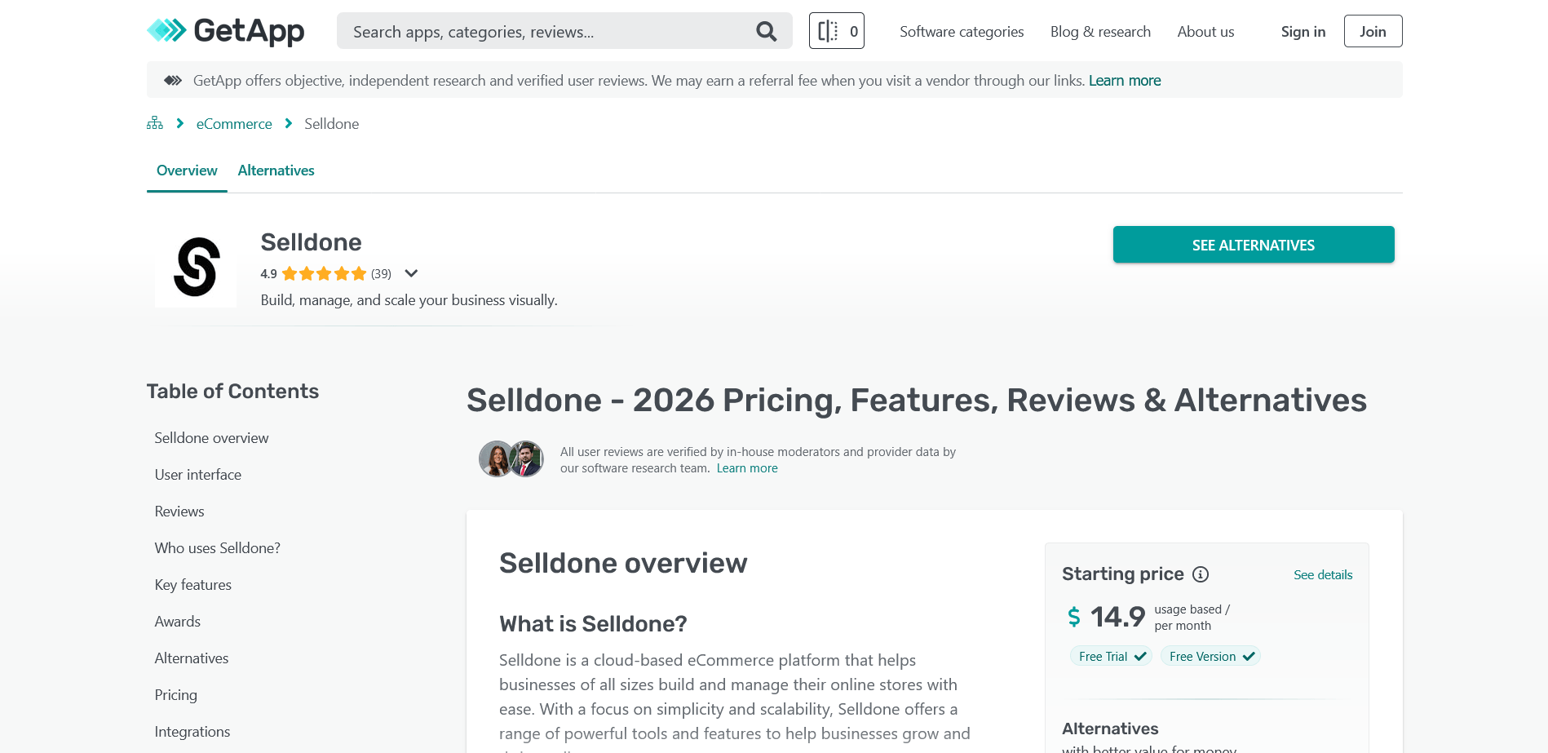Click the search magnifier icon
This screenshot has width=1548, height=753.
[x=767, y=32]
